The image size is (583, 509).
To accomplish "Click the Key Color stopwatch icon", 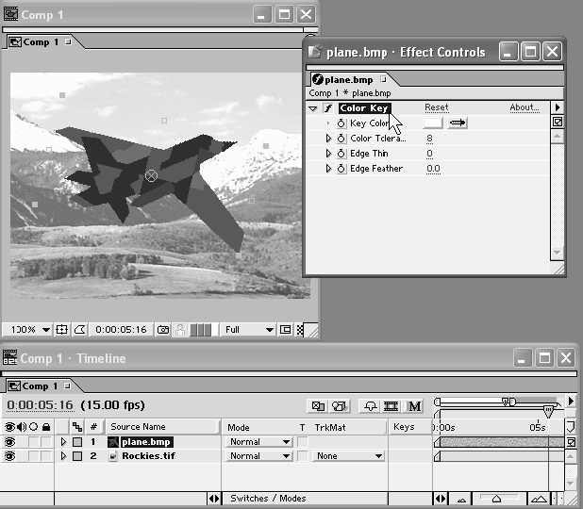I will [341, 123].
